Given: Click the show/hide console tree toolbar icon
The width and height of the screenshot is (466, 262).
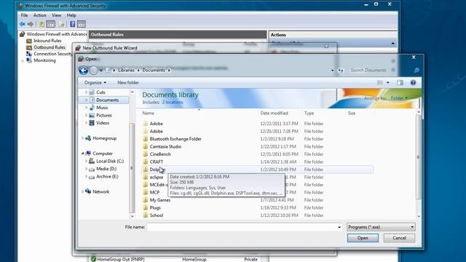Looking at the screenshot, I should tap(51, 24).
